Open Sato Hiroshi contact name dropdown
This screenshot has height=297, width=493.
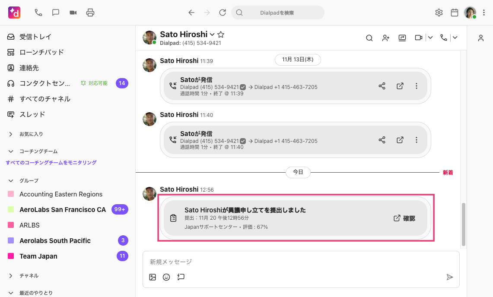(x=212, y=35)
